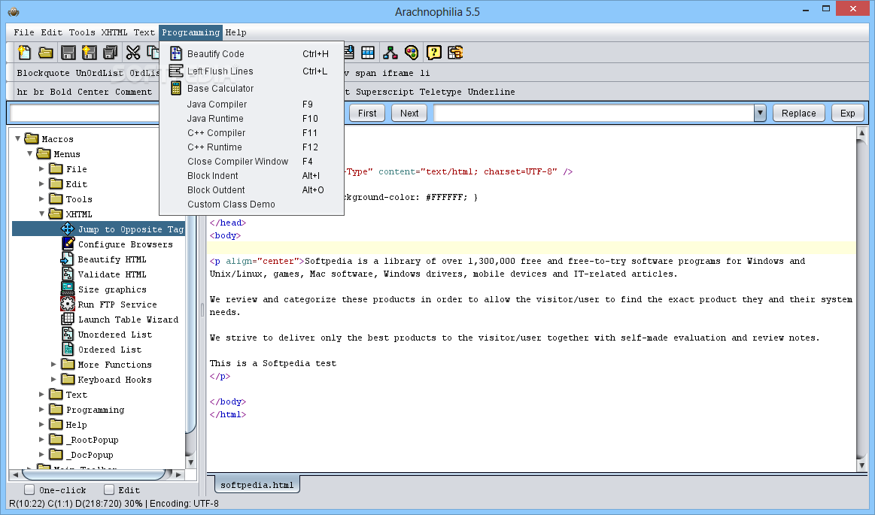Click the macro tree scrollbar down arrow
This screenshot has height=515, width=875.
coord(191,462)
